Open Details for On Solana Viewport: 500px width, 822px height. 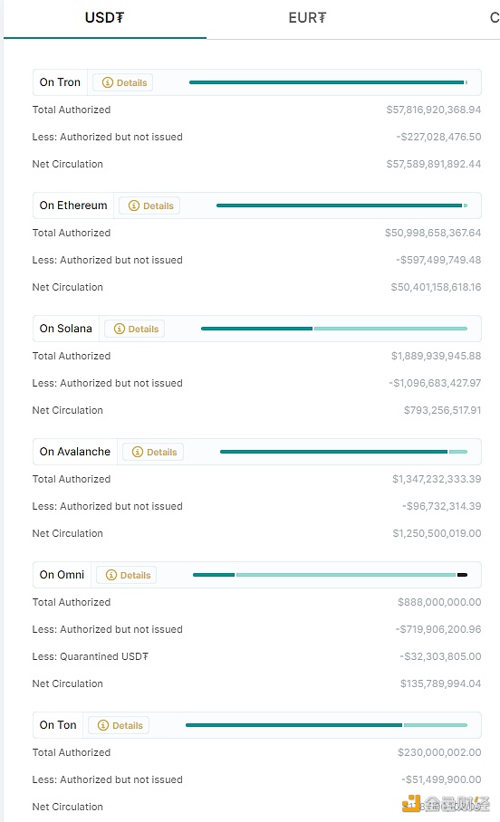tap(134, 330)
